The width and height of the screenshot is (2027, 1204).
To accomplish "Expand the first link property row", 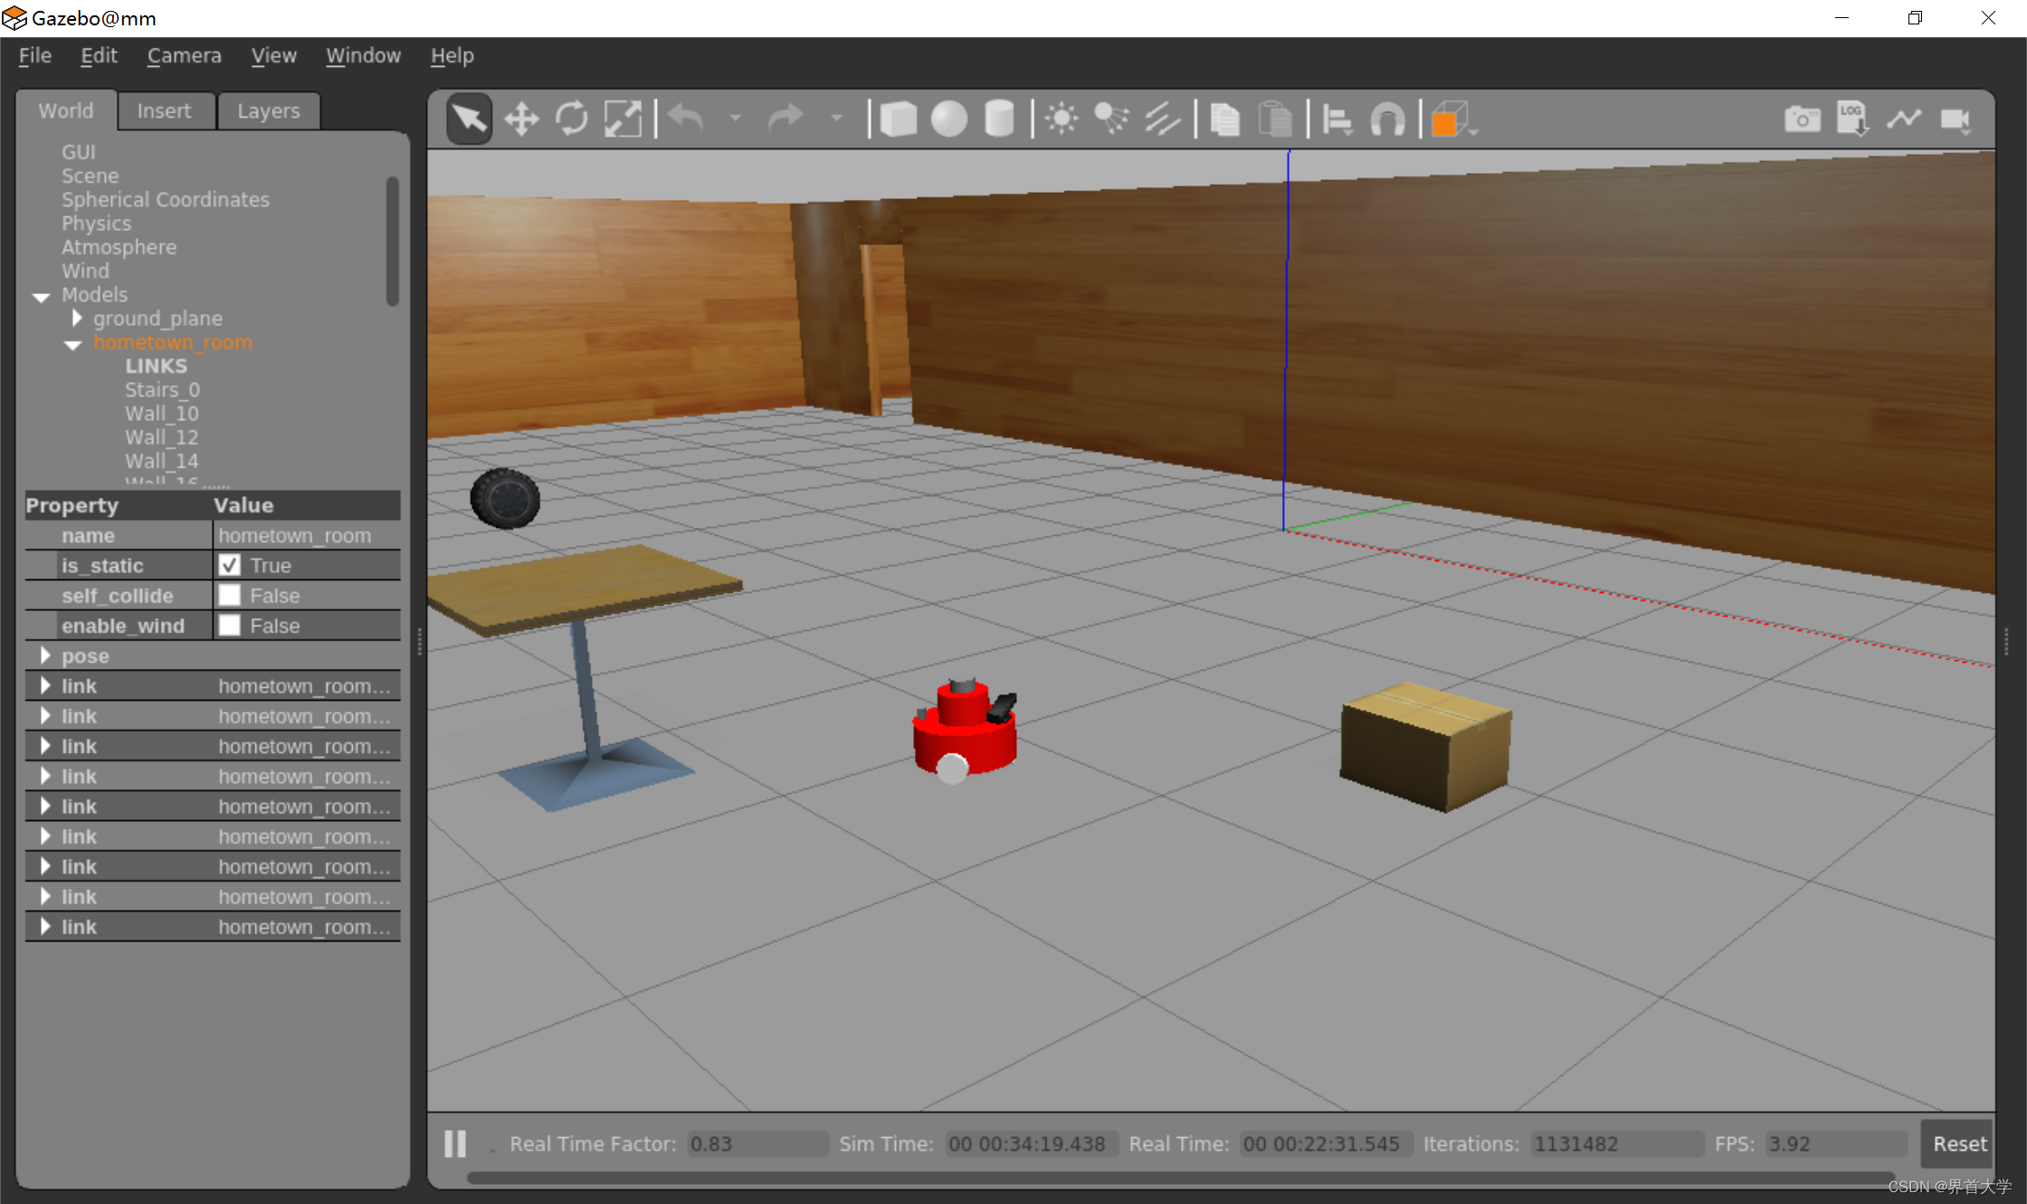I will point(43,685).
